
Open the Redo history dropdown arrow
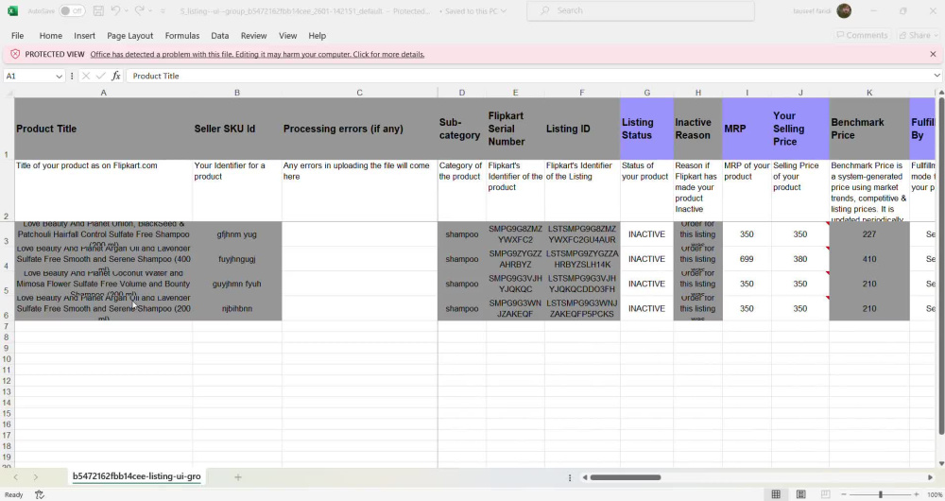pos(150,10)
